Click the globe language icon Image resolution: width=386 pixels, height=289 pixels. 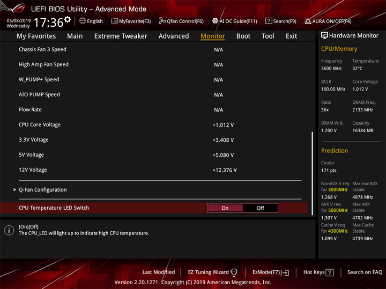pos(83,21)
